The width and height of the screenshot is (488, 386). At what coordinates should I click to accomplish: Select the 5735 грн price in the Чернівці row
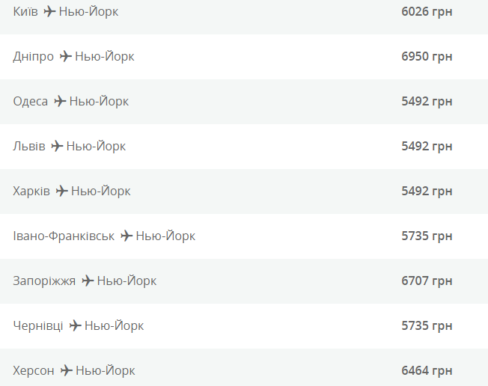(x=427, y=326)
